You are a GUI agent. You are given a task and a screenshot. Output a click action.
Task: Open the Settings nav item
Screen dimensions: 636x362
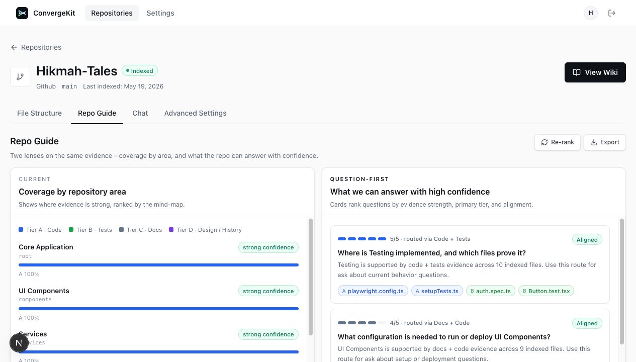click(x=160, y=13)
